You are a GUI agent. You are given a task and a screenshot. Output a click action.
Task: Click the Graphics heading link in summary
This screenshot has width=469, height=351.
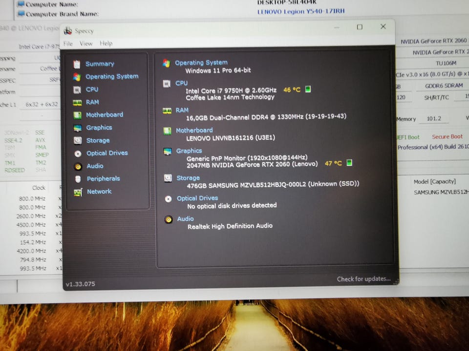pos(189,151)
